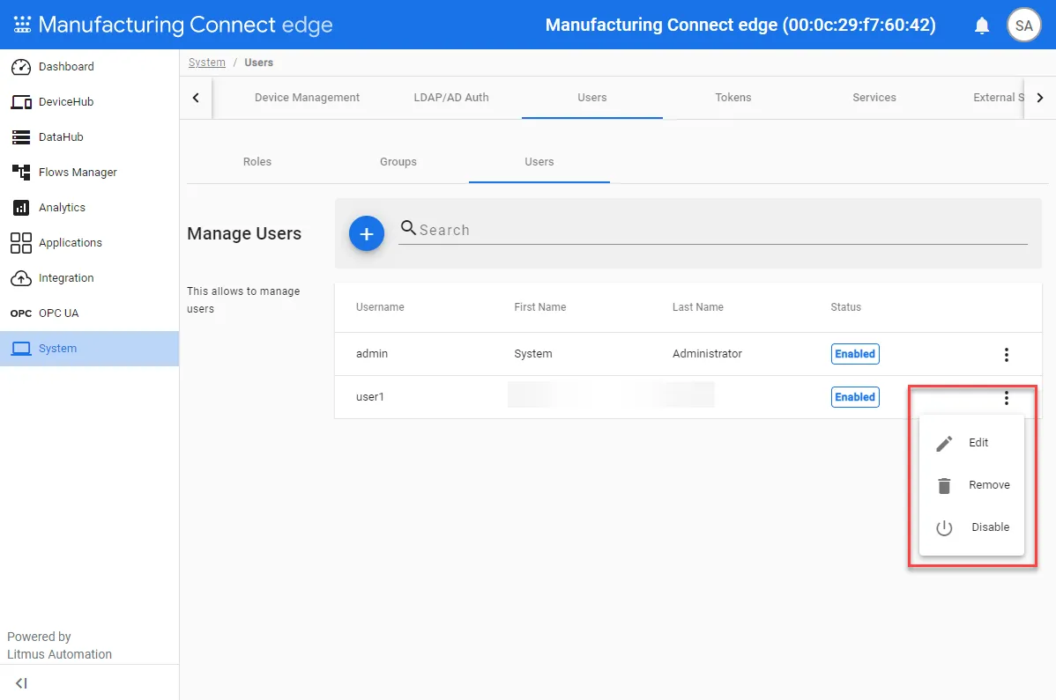Click the user1 username cell

pos(369,397)
